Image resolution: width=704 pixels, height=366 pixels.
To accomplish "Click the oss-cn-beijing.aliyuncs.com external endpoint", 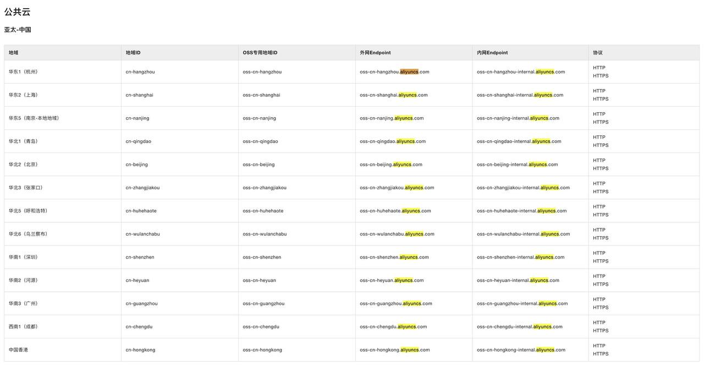I will click(x=391, y=165).
